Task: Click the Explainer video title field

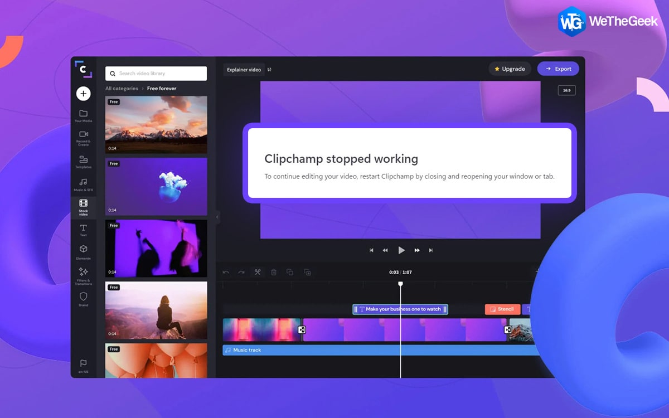Action: (244, 70)
